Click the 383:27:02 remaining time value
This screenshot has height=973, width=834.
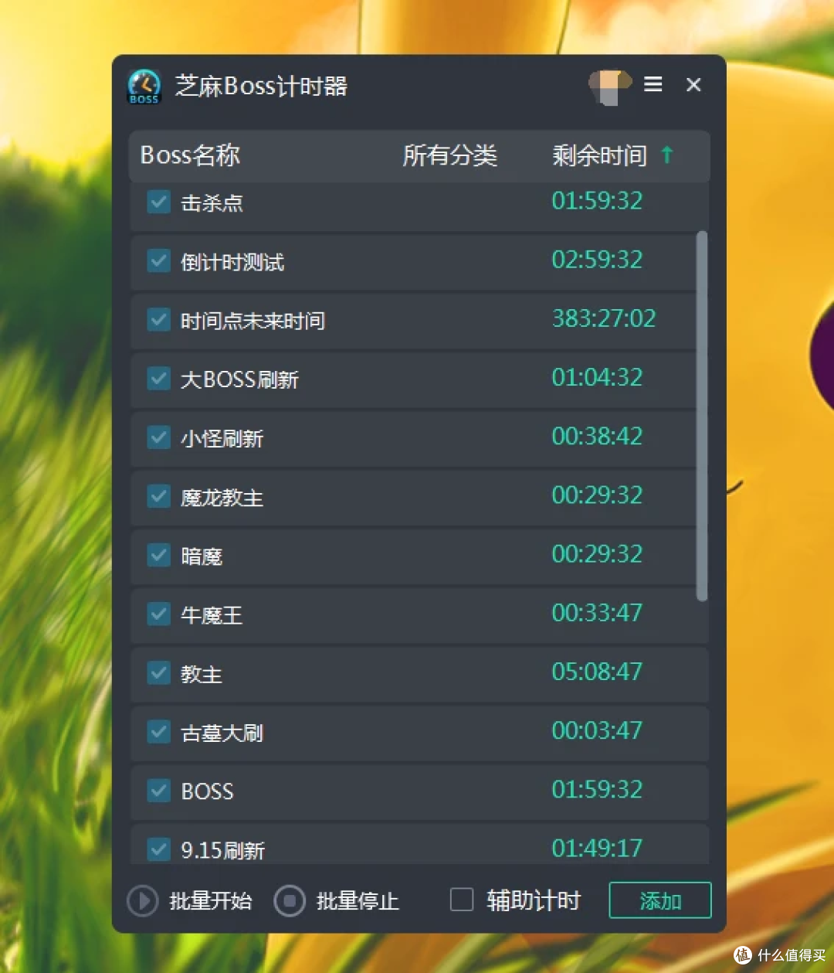pyautogui.click(x=604, y=318)
